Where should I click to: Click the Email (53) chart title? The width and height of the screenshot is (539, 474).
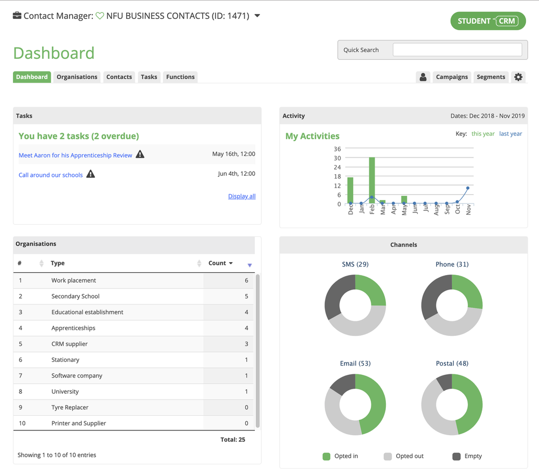pos(355,363)
